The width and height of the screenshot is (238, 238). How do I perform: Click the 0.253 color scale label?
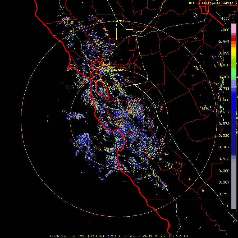pyautogui.click(x=224, y=194)
